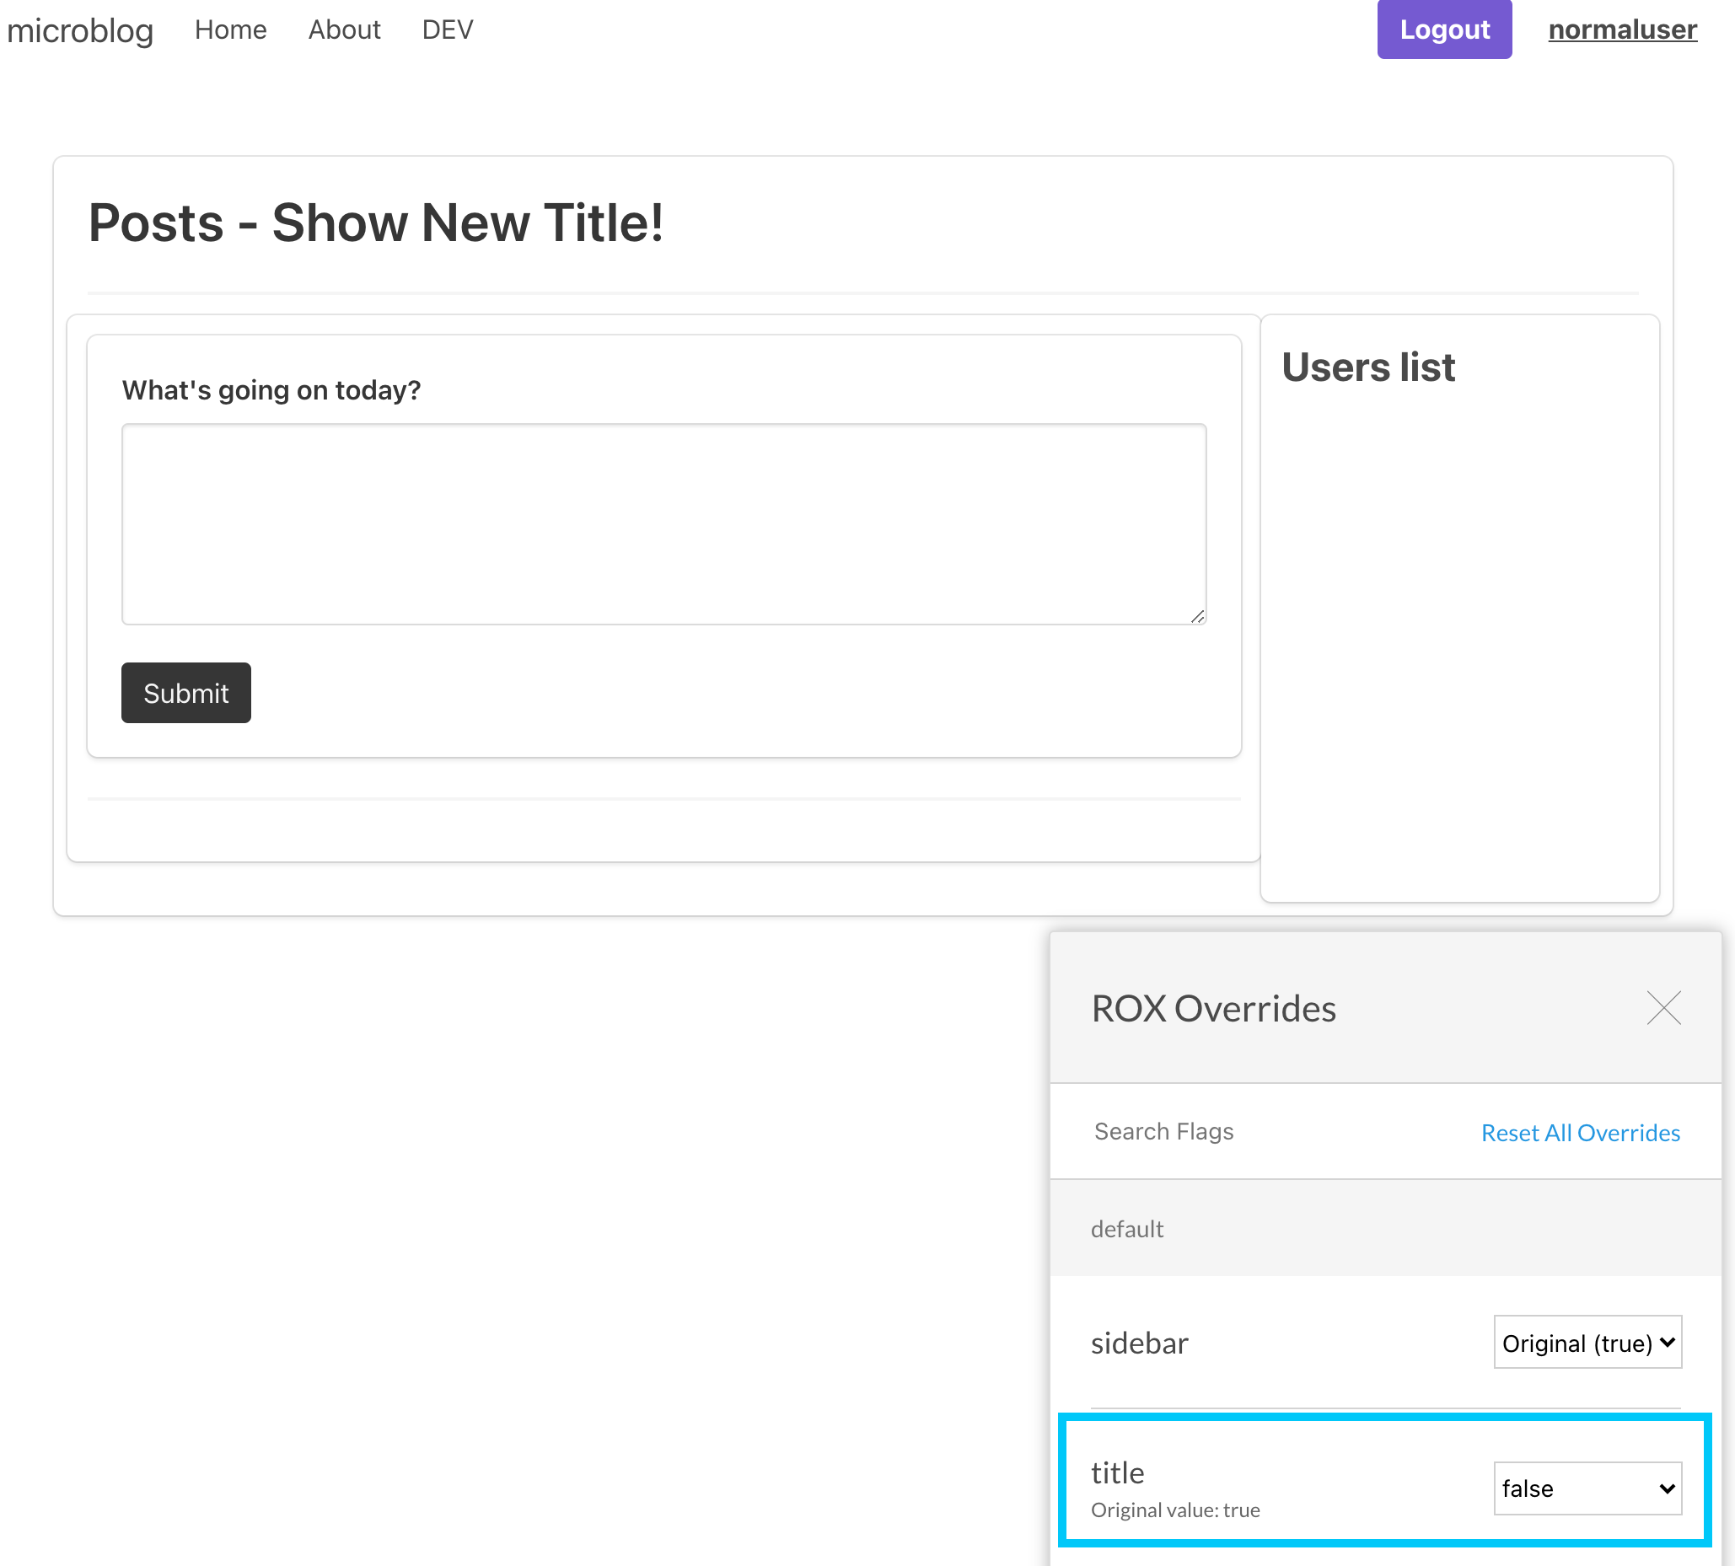Open the normaluser profile link
1735x1566 pixels.
[x=1621, y=29]
